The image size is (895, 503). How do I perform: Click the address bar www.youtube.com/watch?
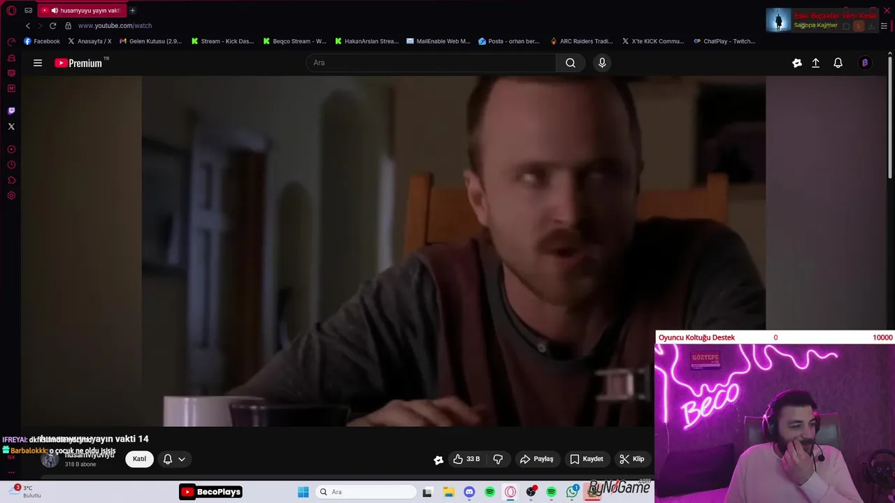click(115, 26)
